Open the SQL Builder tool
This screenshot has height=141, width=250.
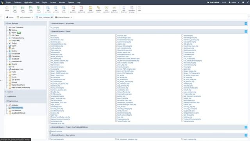click(x=64, y=9)
